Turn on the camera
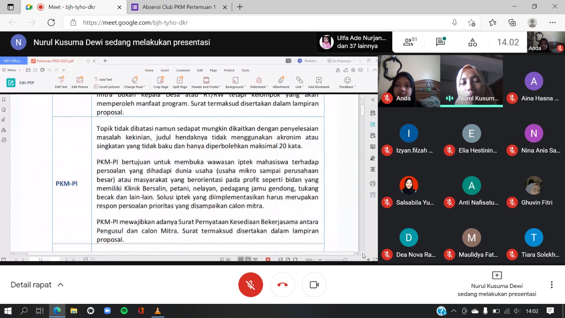 click(314, 285)
